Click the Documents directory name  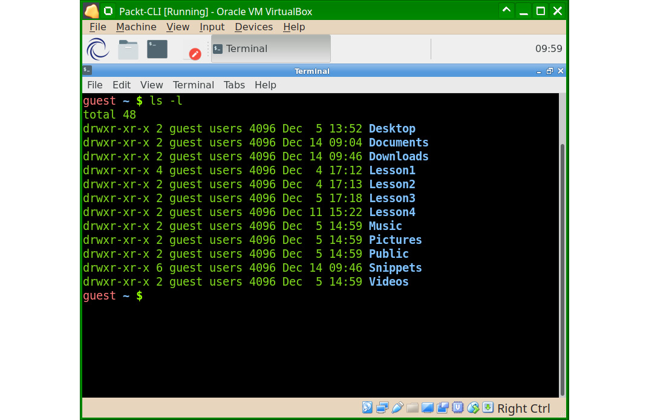(399, 142)
